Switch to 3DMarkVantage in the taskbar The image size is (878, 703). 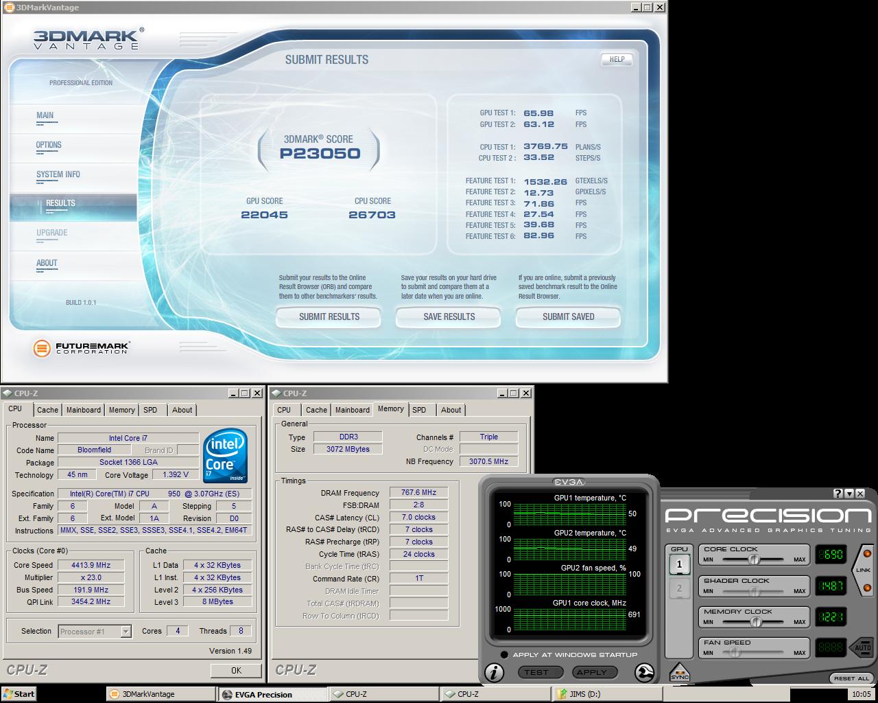pyautogui.click(x=161, y=694)
